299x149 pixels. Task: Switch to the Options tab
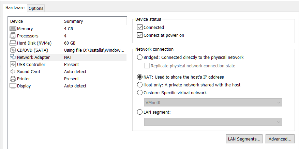(36, 8)
